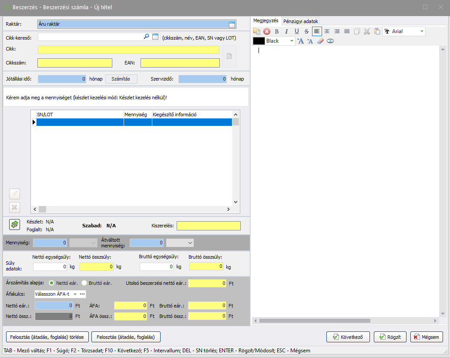The image size is (450, 358).
Task: Click the magnifier in Cikk-kereső field
Action: click(x=146, y=37)
